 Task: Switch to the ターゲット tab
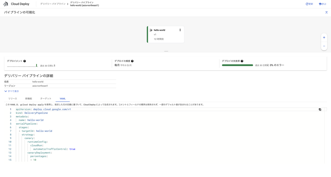click(x=46, y=99)
